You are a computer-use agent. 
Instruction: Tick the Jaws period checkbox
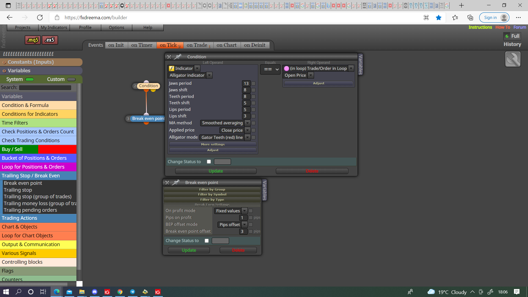tap(254, 83)
